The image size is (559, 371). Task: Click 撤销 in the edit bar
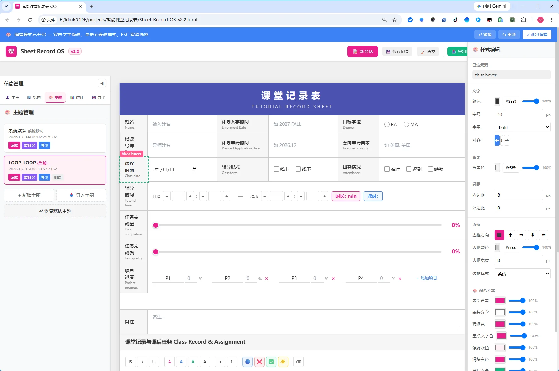485,35
